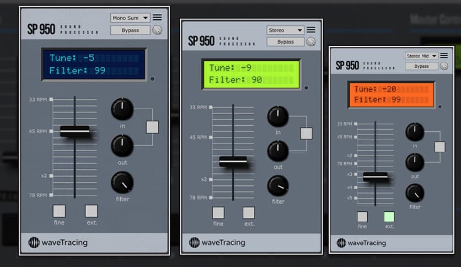Click the out knob on orange-display plugin
Viewport: 461px width, 267px height.
click(x=415, y=162)
